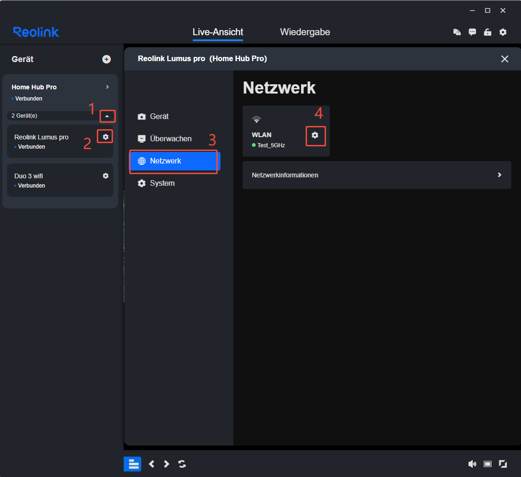521x477 pixels.
Task: Close the Reolink Lumus pro settings panel
Action: point(504,59)
